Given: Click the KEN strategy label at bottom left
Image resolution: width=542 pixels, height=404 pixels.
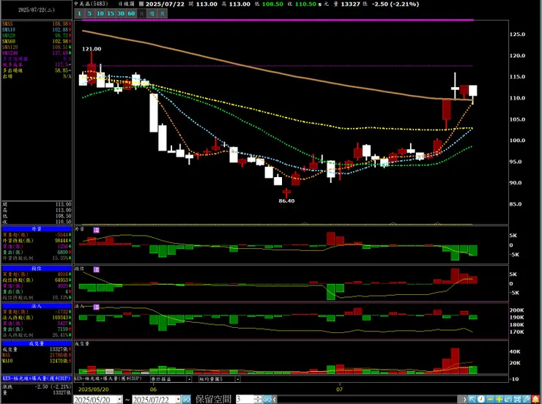Looking at the screenshot, I should [x=37, y=378].
